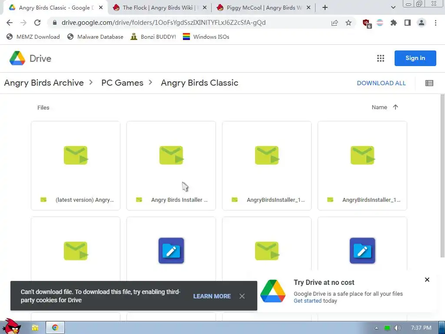Open the tab search dropdown chevron
Image resolution: width=445 pixels, height=334 pixels.
pos(393,7)
